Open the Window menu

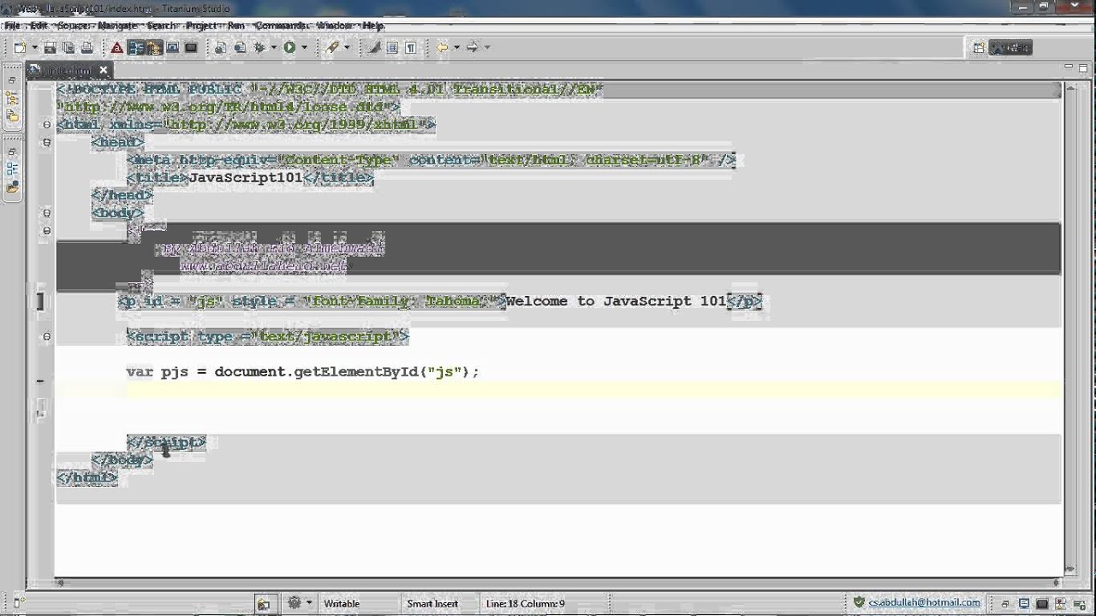tap(335, 26)
